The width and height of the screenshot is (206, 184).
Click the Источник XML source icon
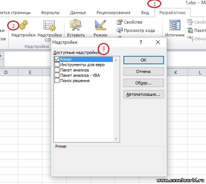click(175, 25)
